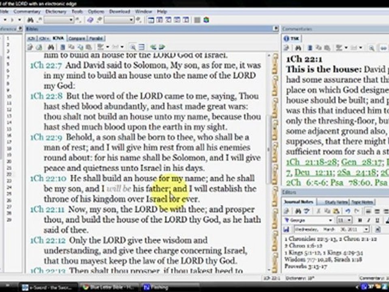Click binoculars search icon in Bibles toolbar
389x292 pixels.
51,47
